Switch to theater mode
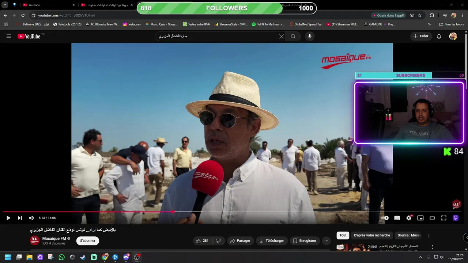 (432, 218)
